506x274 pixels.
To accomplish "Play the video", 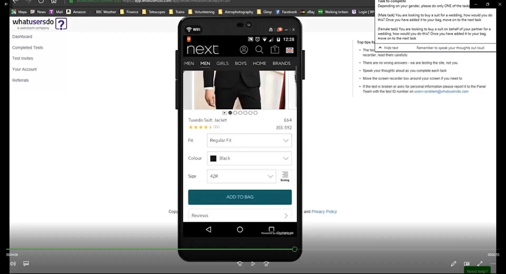I will (x=253, y=264).
